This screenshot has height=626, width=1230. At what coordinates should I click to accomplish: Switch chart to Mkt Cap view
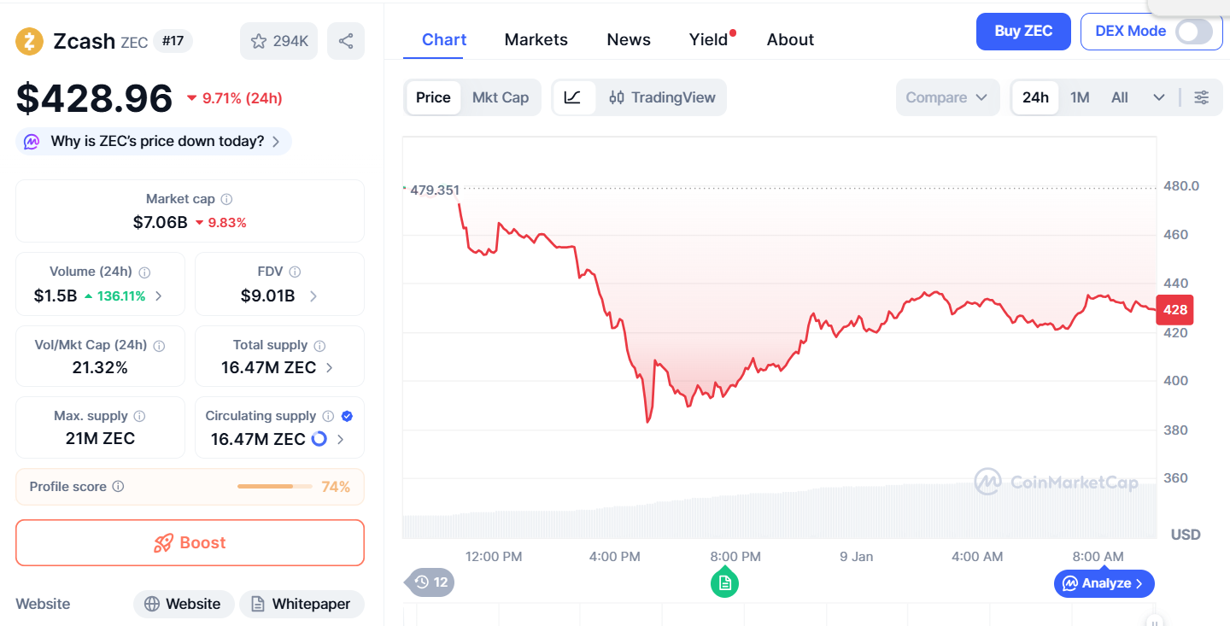(501, 97)
